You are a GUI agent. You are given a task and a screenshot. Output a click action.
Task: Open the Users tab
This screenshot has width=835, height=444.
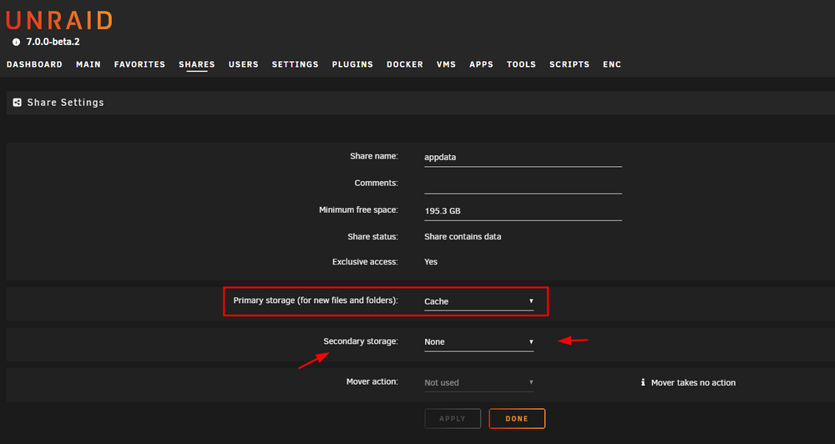[x=243, y=64]
